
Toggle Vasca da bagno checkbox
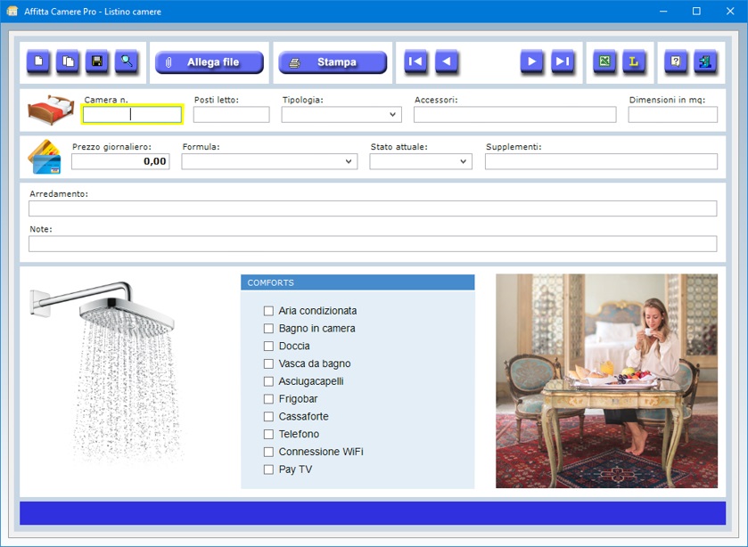click(x=268, y=363)
